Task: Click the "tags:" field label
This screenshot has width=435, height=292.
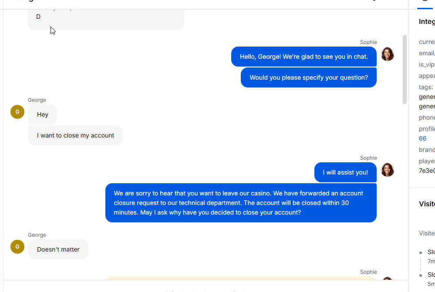Action: click(426, 87)
